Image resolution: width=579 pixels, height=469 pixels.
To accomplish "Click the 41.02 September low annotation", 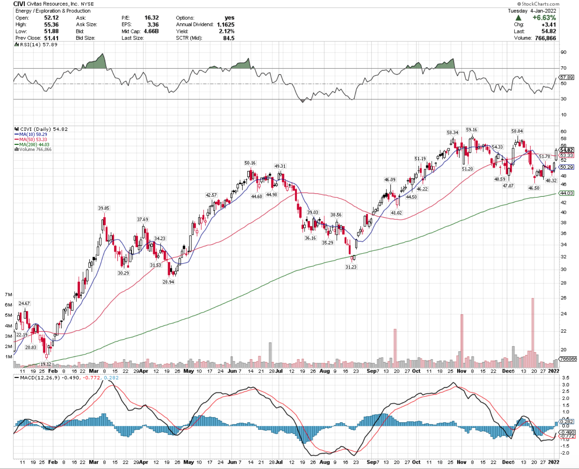I will point(396,213).
